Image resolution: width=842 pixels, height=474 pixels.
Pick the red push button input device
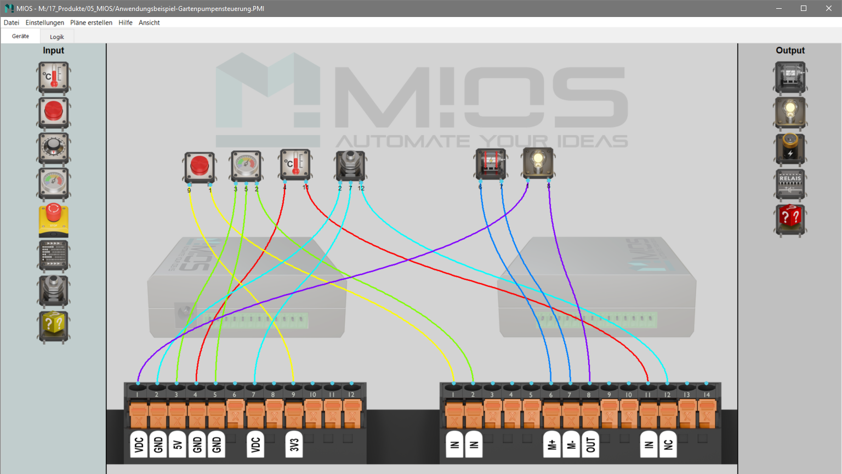[53, 112]
